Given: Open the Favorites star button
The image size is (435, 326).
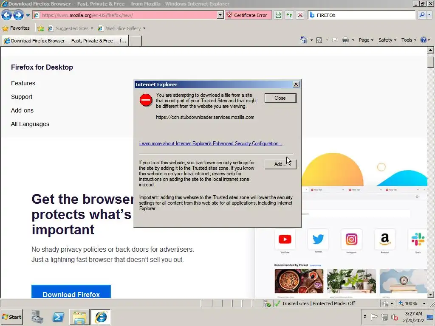Looking at the screenshot, I should (x=16, y=28).
